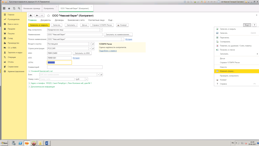Open Контактные лица form section
This screenshot has height=146, width=259.
[x=96, y=20]
